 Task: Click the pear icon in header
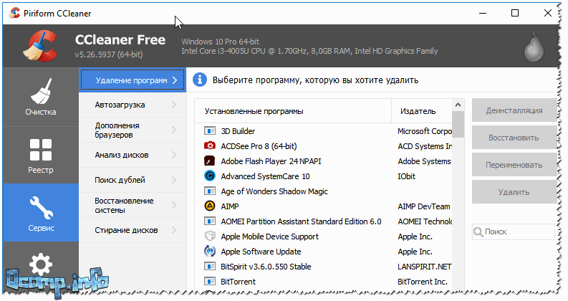tap(534, 47)
